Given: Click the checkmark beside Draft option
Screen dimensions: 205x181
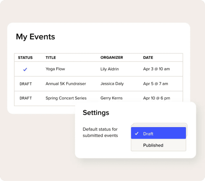Looking at the screenshot, I should pos(137,134).
